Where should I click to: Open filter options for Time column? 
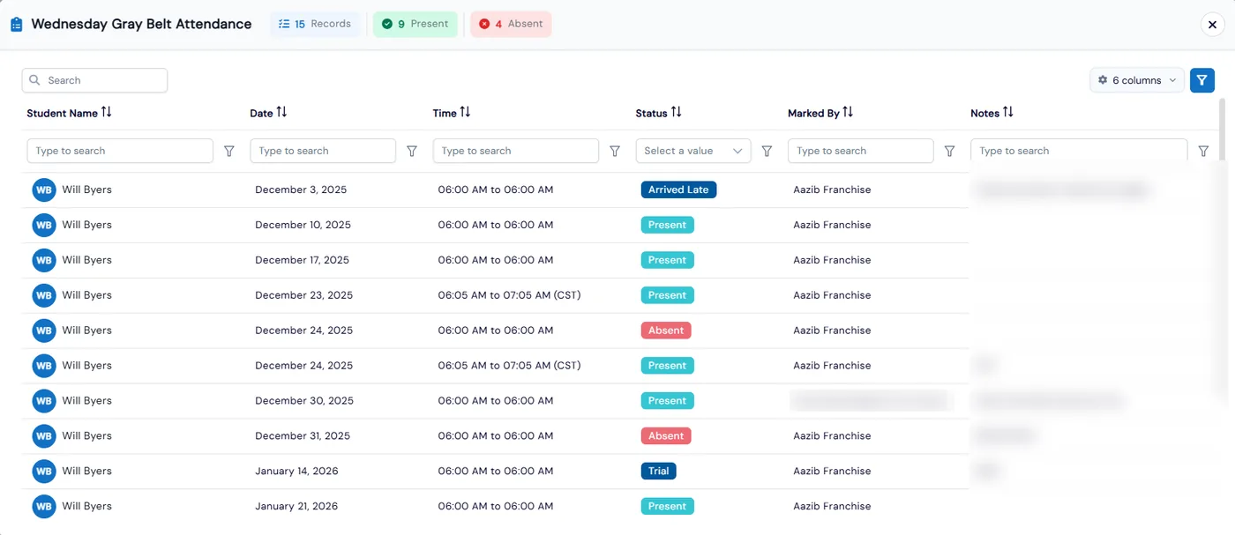coord(616,152)
